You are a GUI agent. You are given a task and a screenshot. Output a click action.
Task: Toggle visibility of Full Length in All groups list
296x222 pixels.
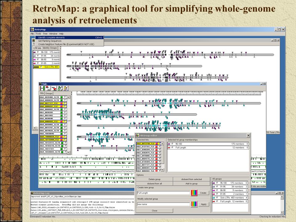217,201
